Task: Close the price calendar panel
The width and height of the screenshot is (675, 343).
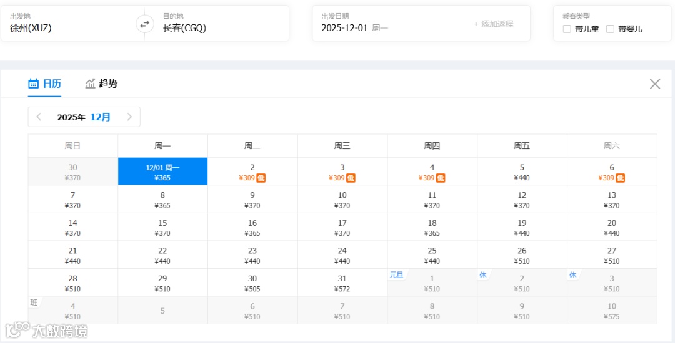Action: click(x=655, y=84)
